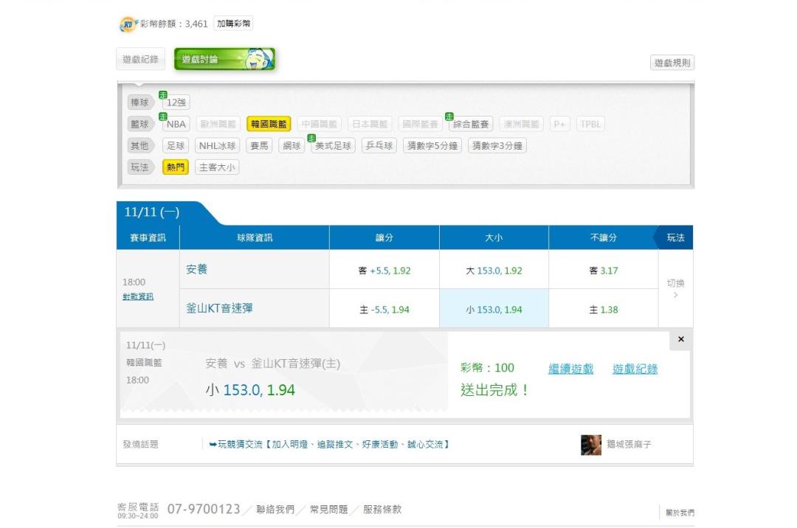Select the 網球 sport filter
Screen dimensions: 797x528
click(x=291, y=146)
